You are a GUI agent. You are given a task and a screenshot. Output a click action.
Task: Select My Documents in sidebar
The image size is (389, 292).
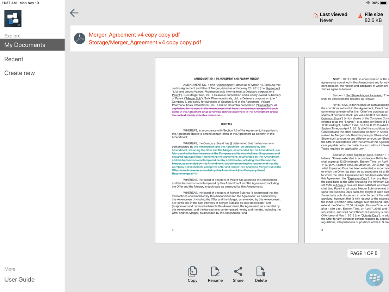32,45
